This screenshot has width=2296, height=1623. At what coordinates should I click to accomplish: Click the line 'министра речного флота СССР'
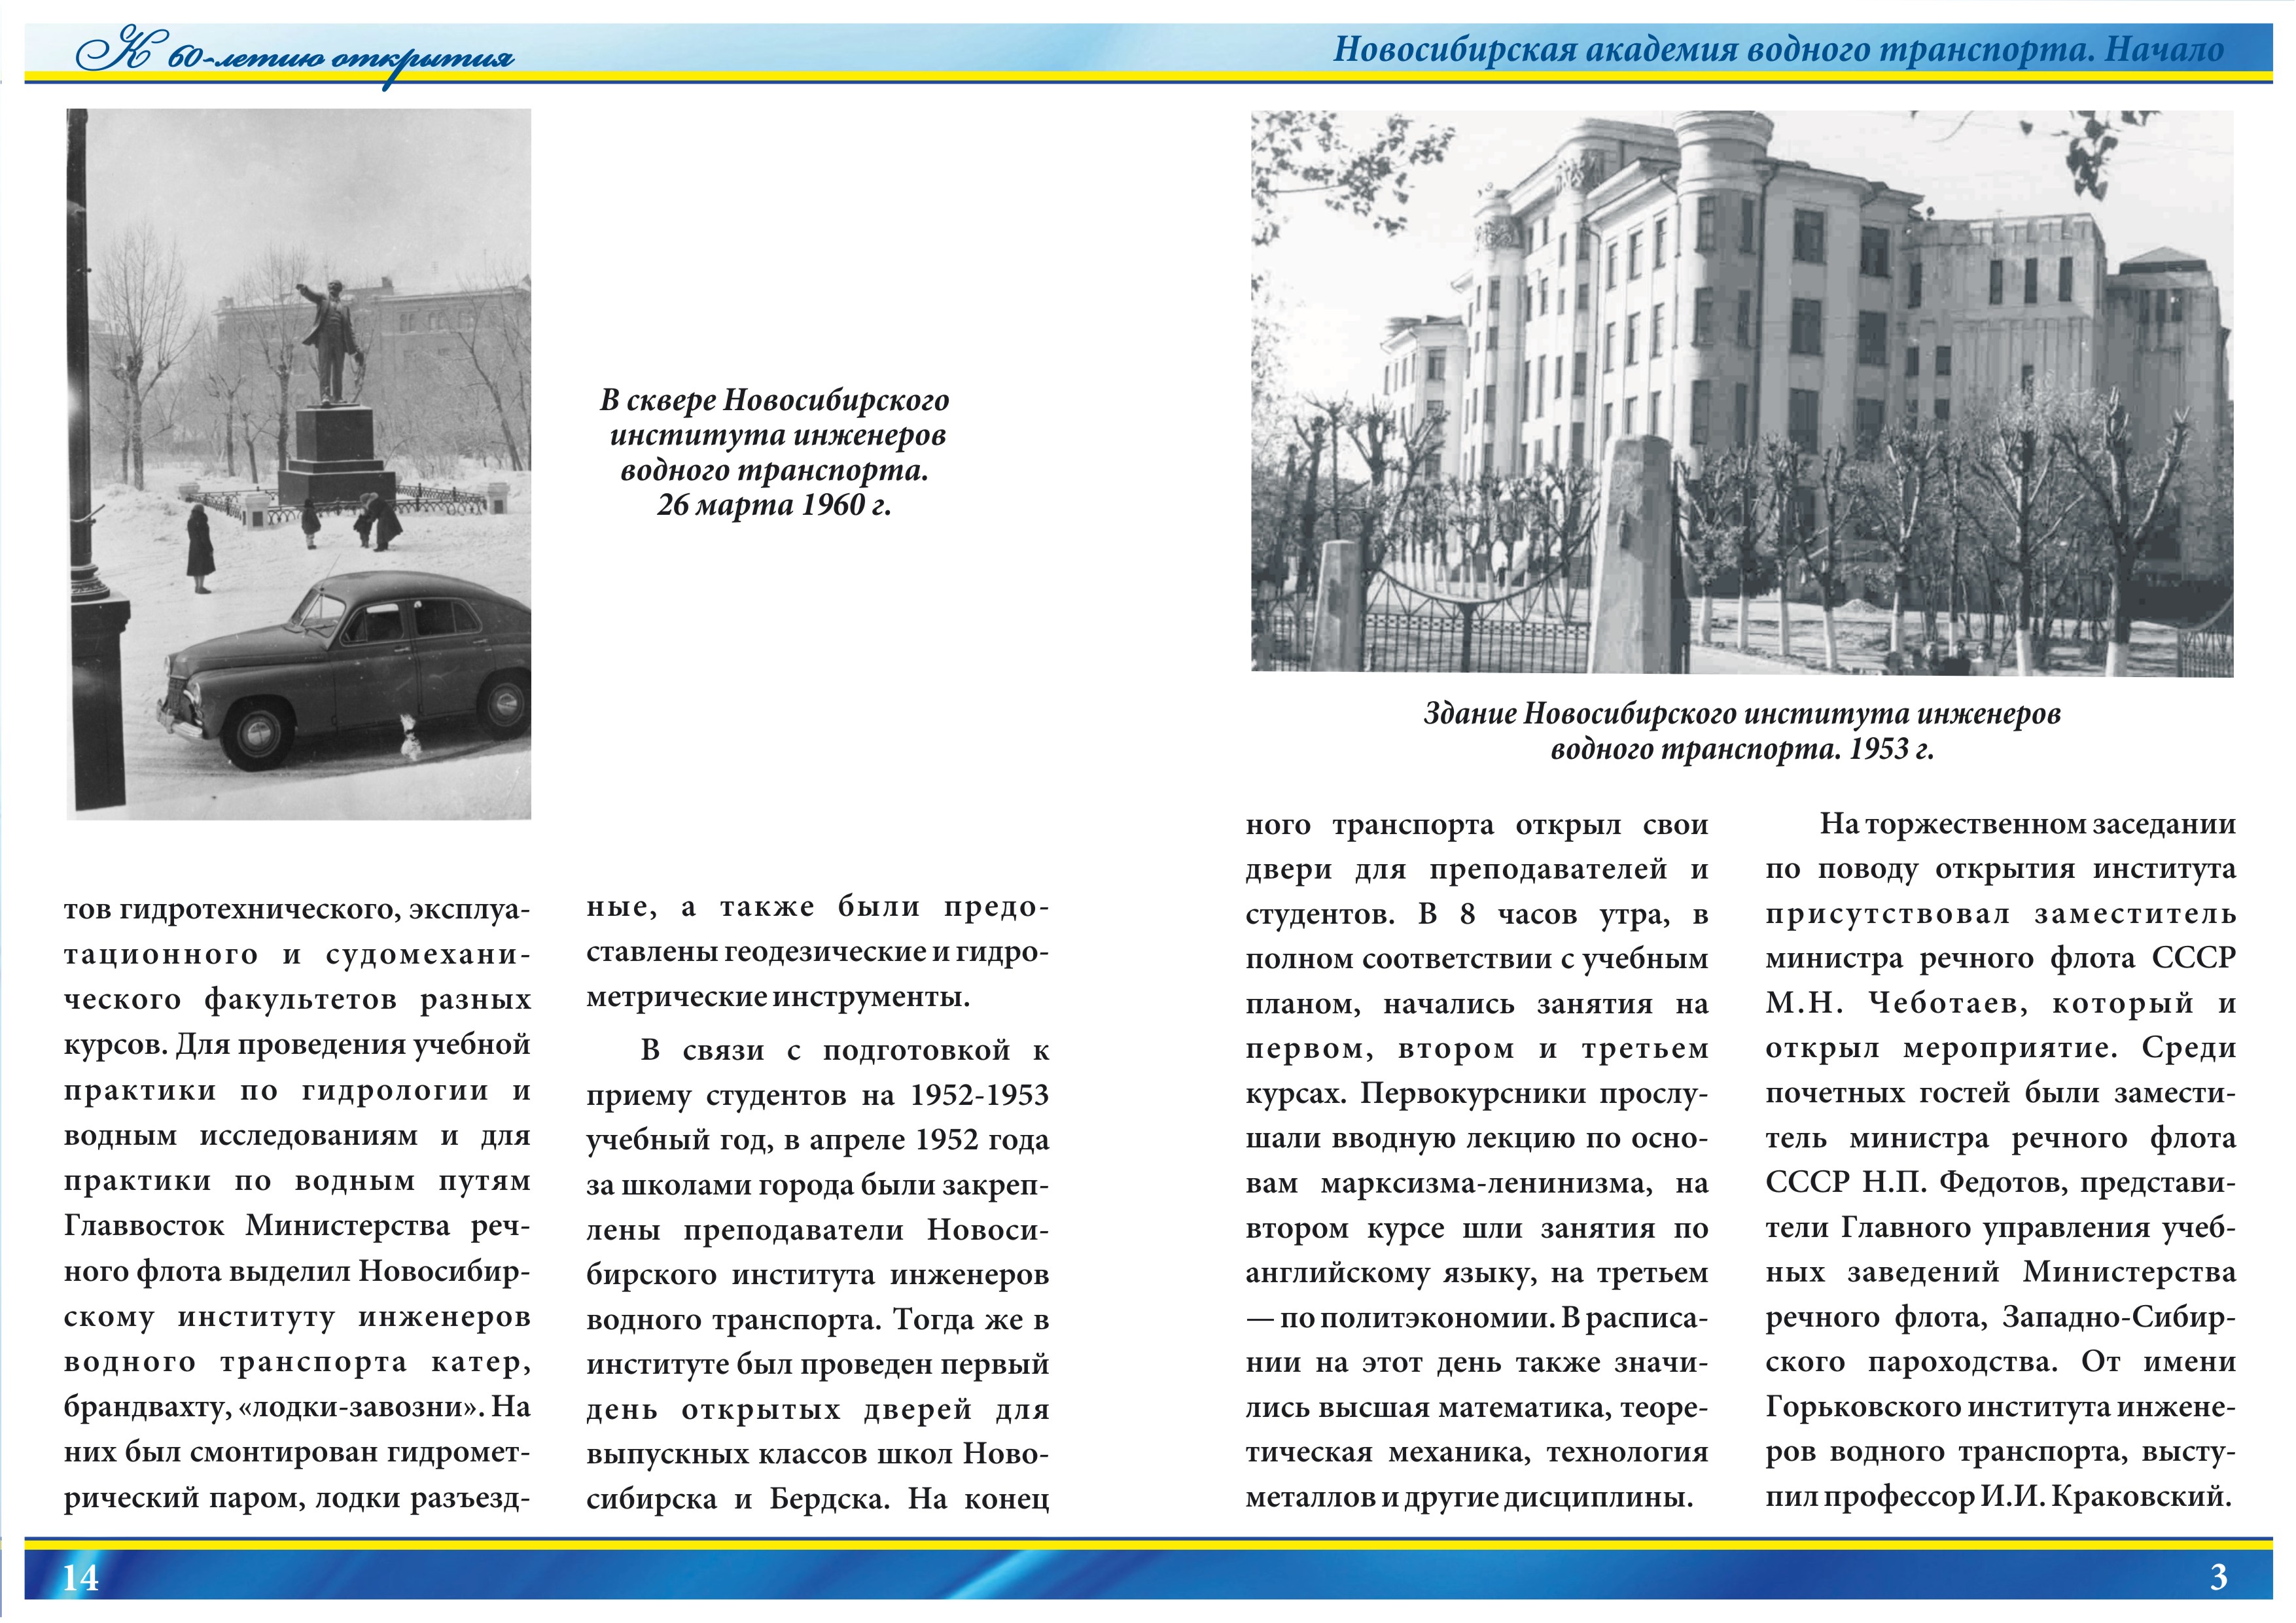pos(2001,959)
